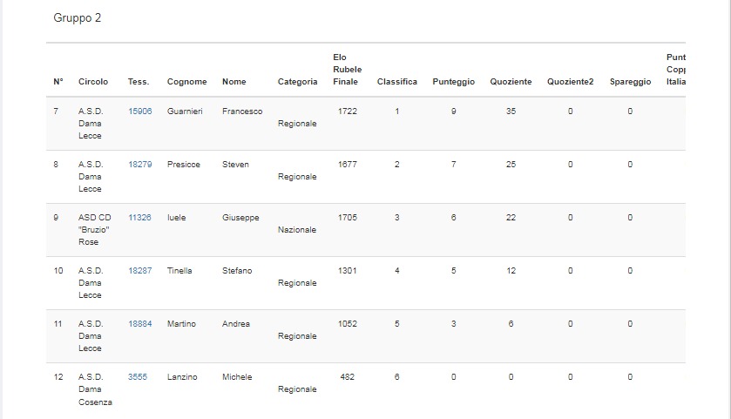Click the Punteggio column header
The height and width of the screenshot is (419, 731).
453,82
